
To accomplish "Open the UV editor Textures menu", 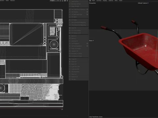I will click(13, 1).
